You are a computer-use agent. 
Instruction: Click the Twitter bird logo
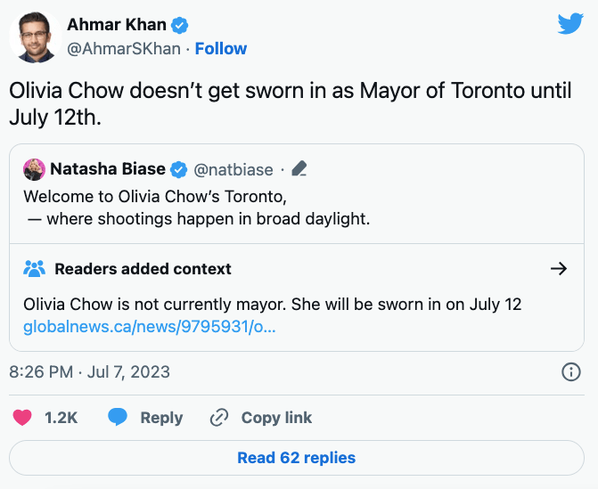pos(570,25)
